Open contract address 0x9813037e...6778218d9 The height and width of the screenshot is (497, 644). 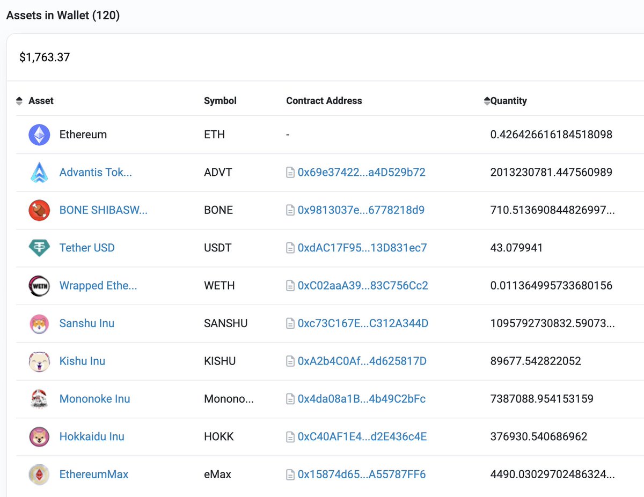coord(361,210)
